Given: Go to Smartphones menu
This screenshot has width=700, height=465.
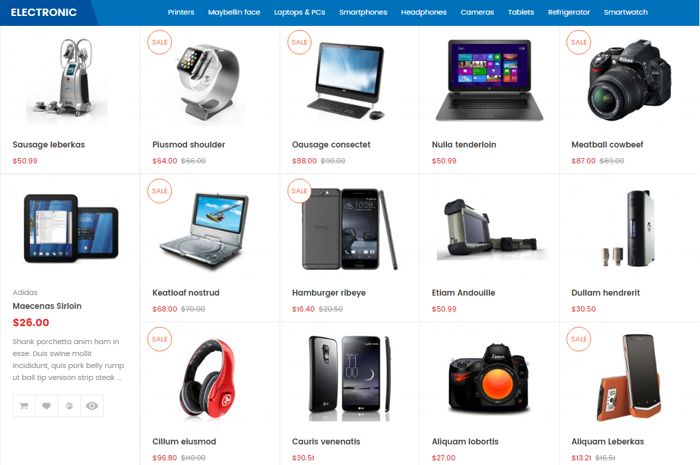Looking at the screenshot, I should (x=363, y=13).
